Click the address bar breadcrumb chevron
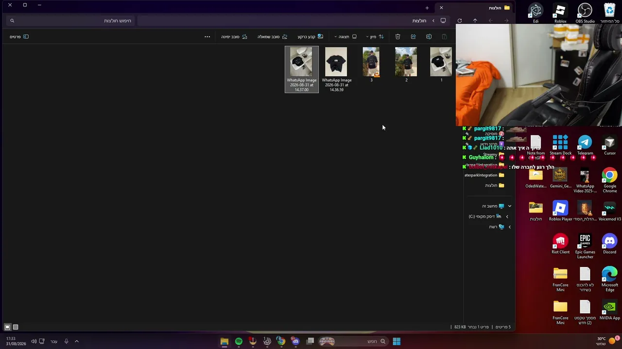 click(x=433, y=21)
